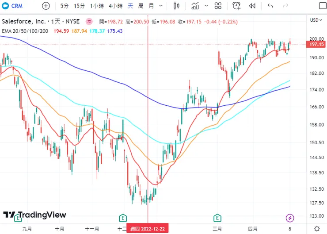Image resolution: width=327 pixels, height=234 pixels.
Task: Click the current price label 197.15
Action: (316, 44)
